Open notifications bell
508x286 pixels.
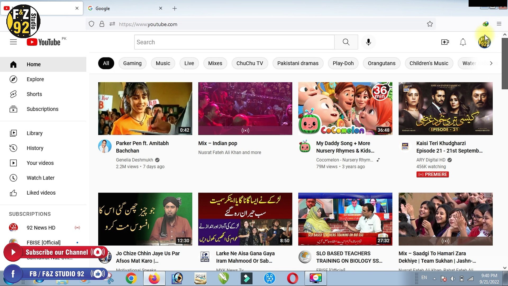point(463,42)
